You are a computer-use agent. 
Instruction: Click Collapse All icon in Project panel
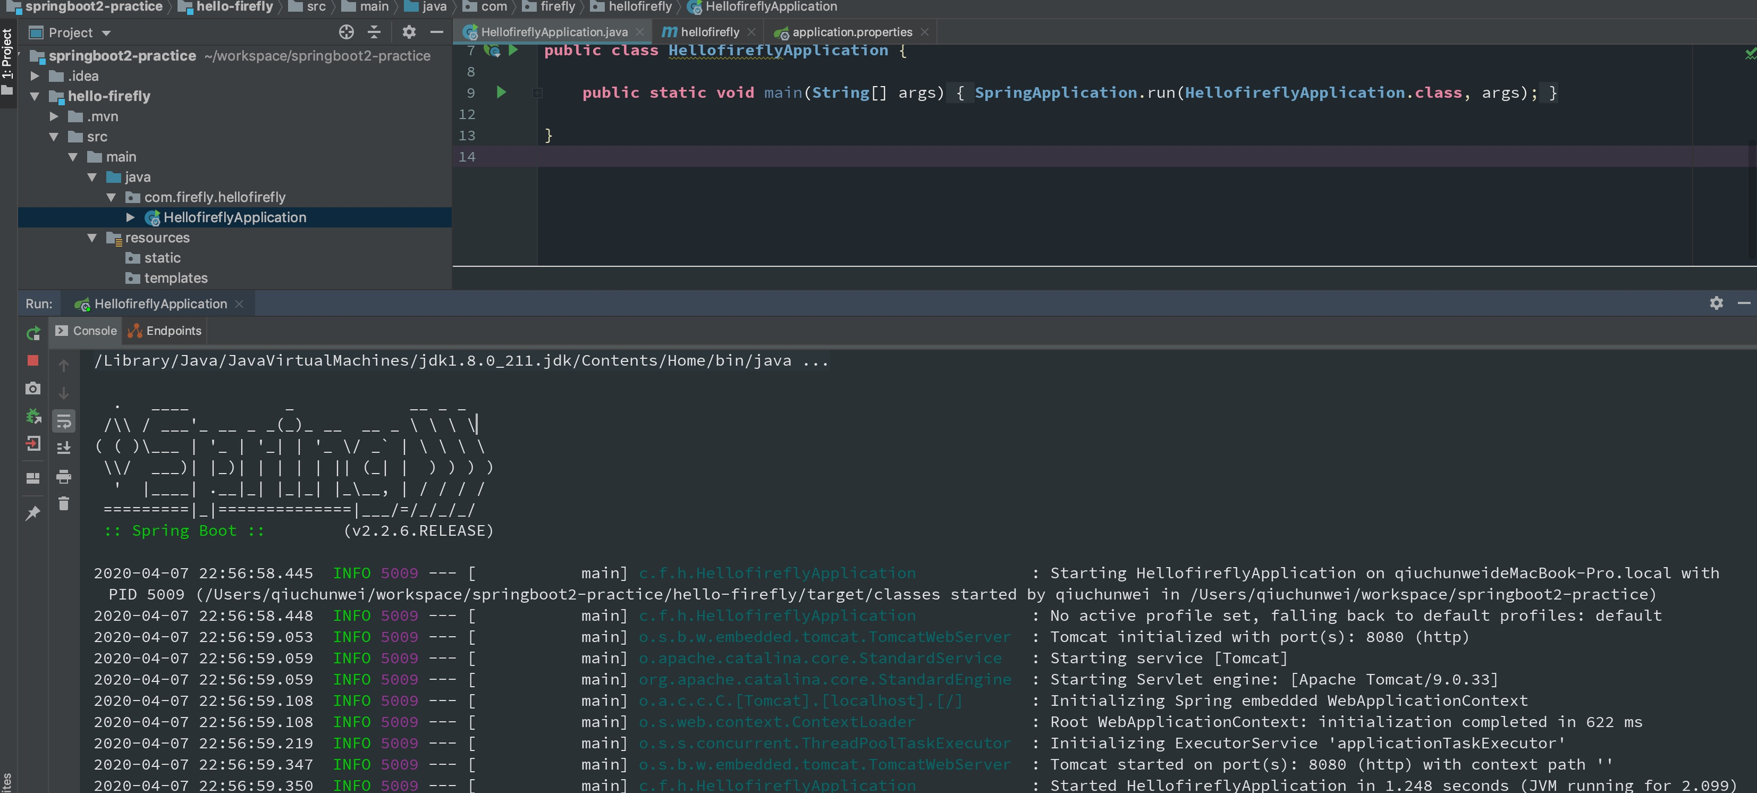tap(374, 32)
